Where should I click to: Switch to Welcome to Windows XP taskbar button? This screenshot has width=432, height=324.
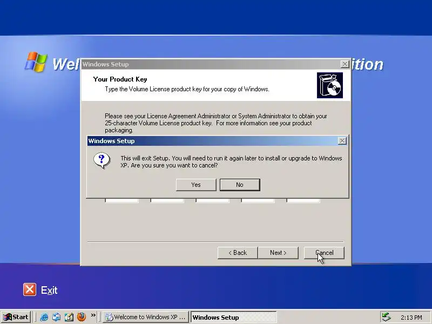coord(146,317)
